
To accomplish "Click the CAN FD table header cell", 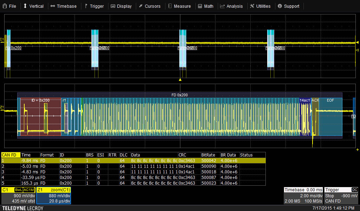I will (x=11, y=155).
